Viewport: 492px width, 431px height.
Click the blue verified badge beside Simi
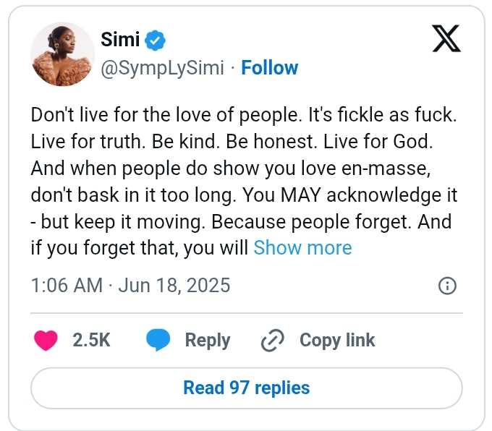coord(155,40)
